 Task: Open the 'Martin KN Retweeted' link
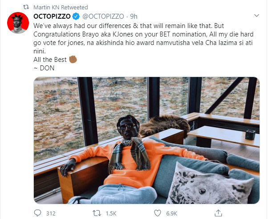(x=57, y=7)
